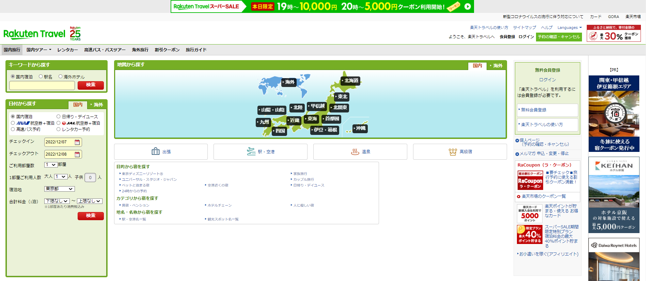
Task: Open the 上限なし maximum price dropdown
Action: 90,201
